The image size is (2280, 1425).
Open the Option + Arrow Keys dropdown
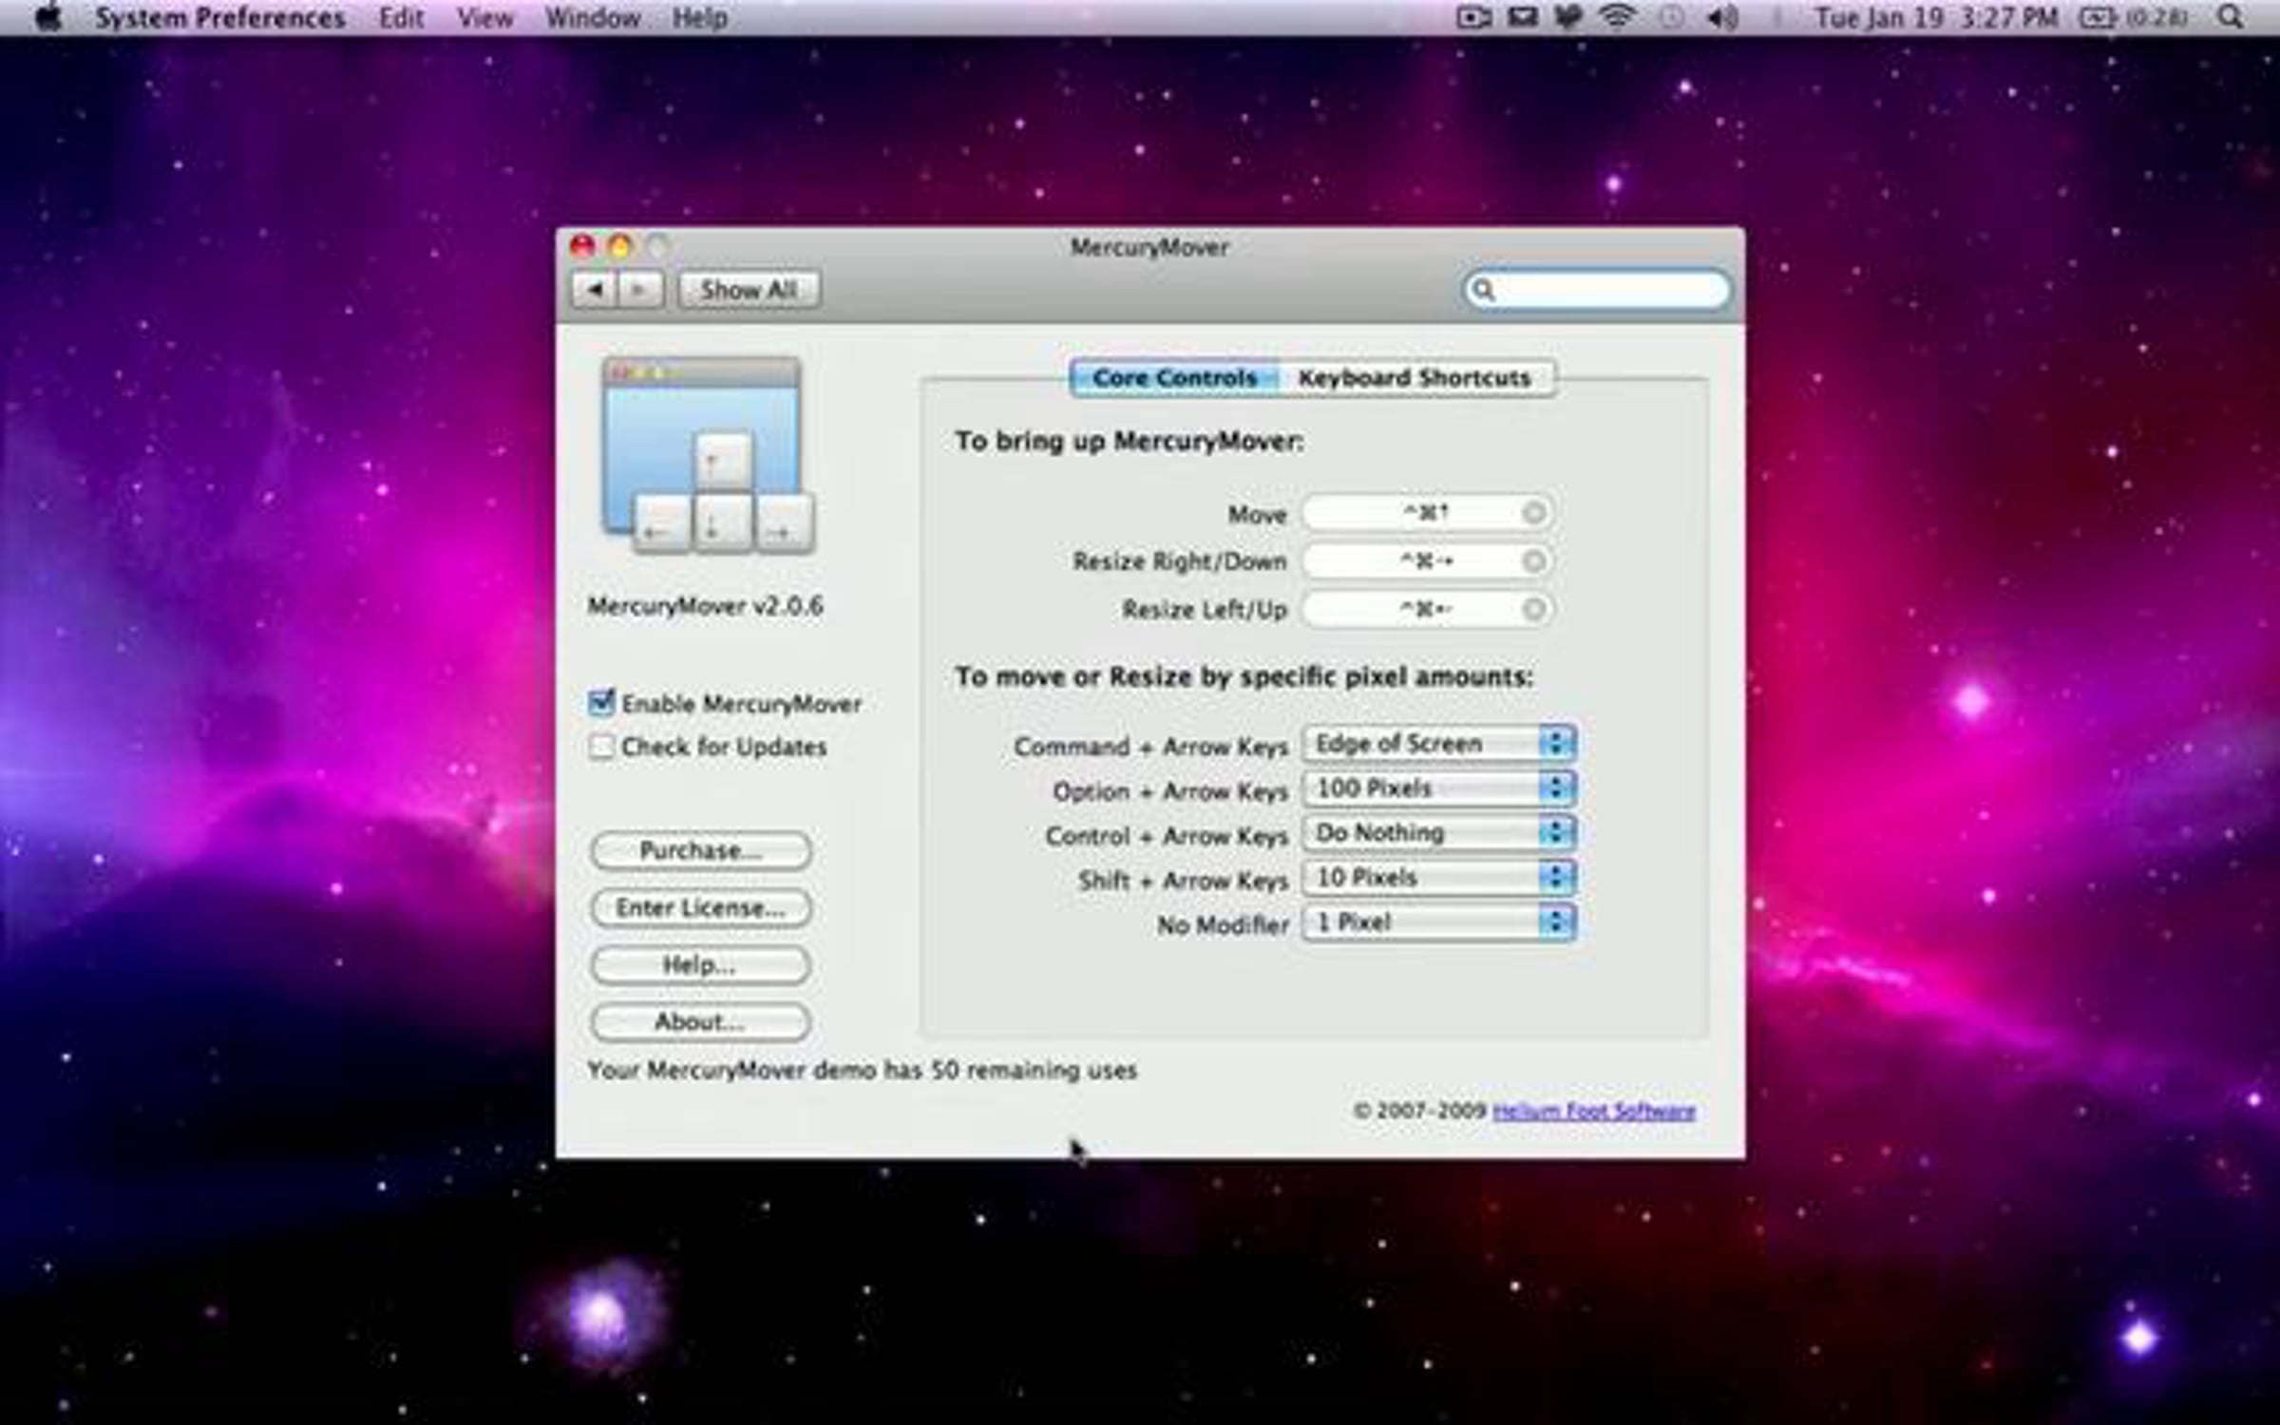coord(1439,788)
